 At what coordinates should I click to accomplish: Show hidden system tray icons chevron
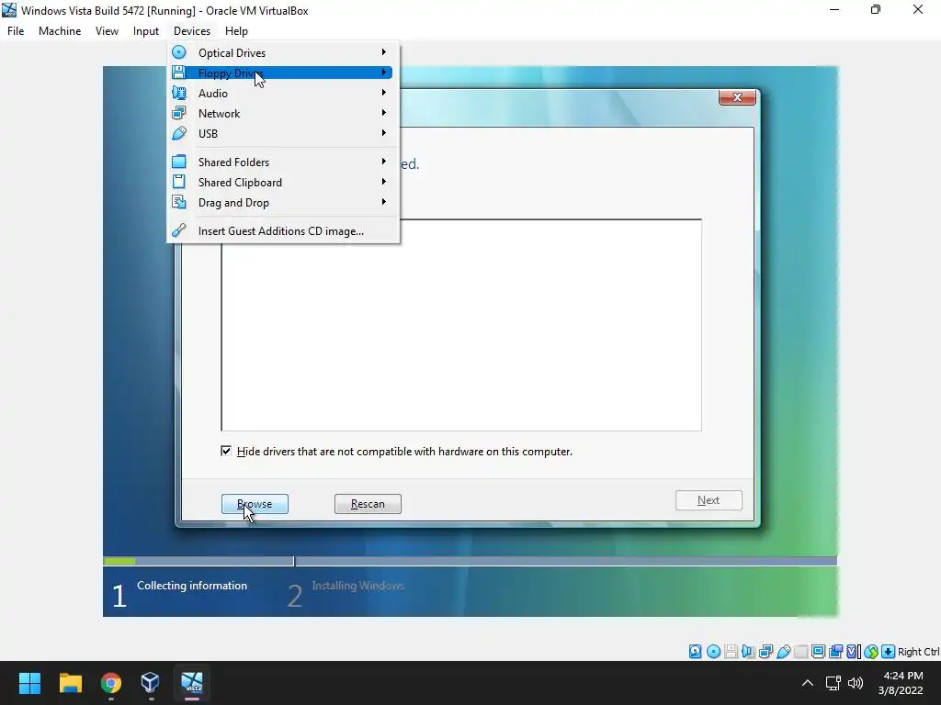(808, 683)
